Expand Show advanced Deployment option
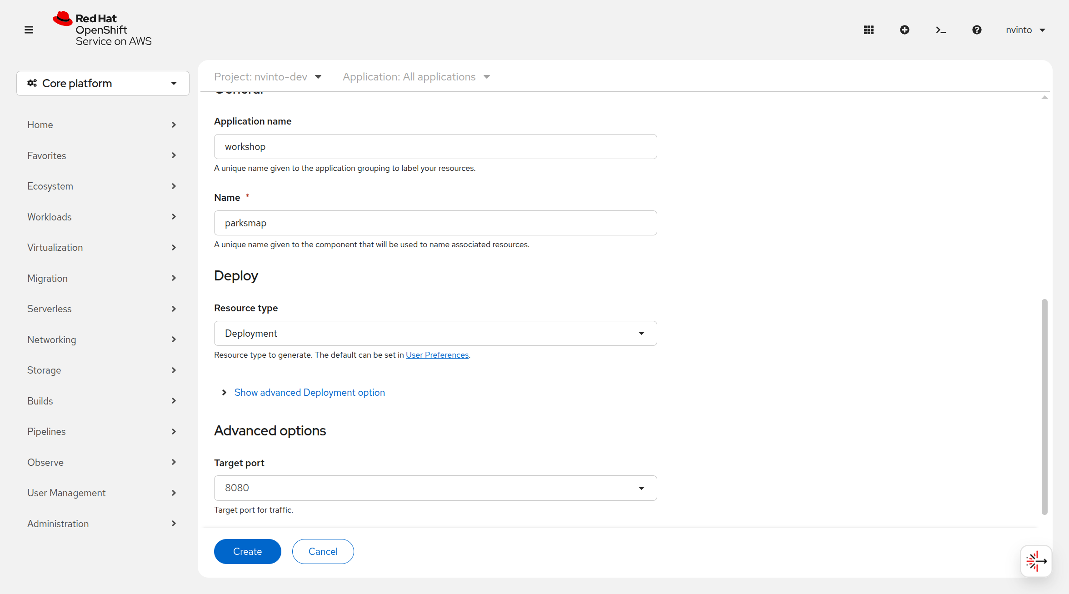The height and width of the screenshot is (594, 1069). [x=303, y=392]
